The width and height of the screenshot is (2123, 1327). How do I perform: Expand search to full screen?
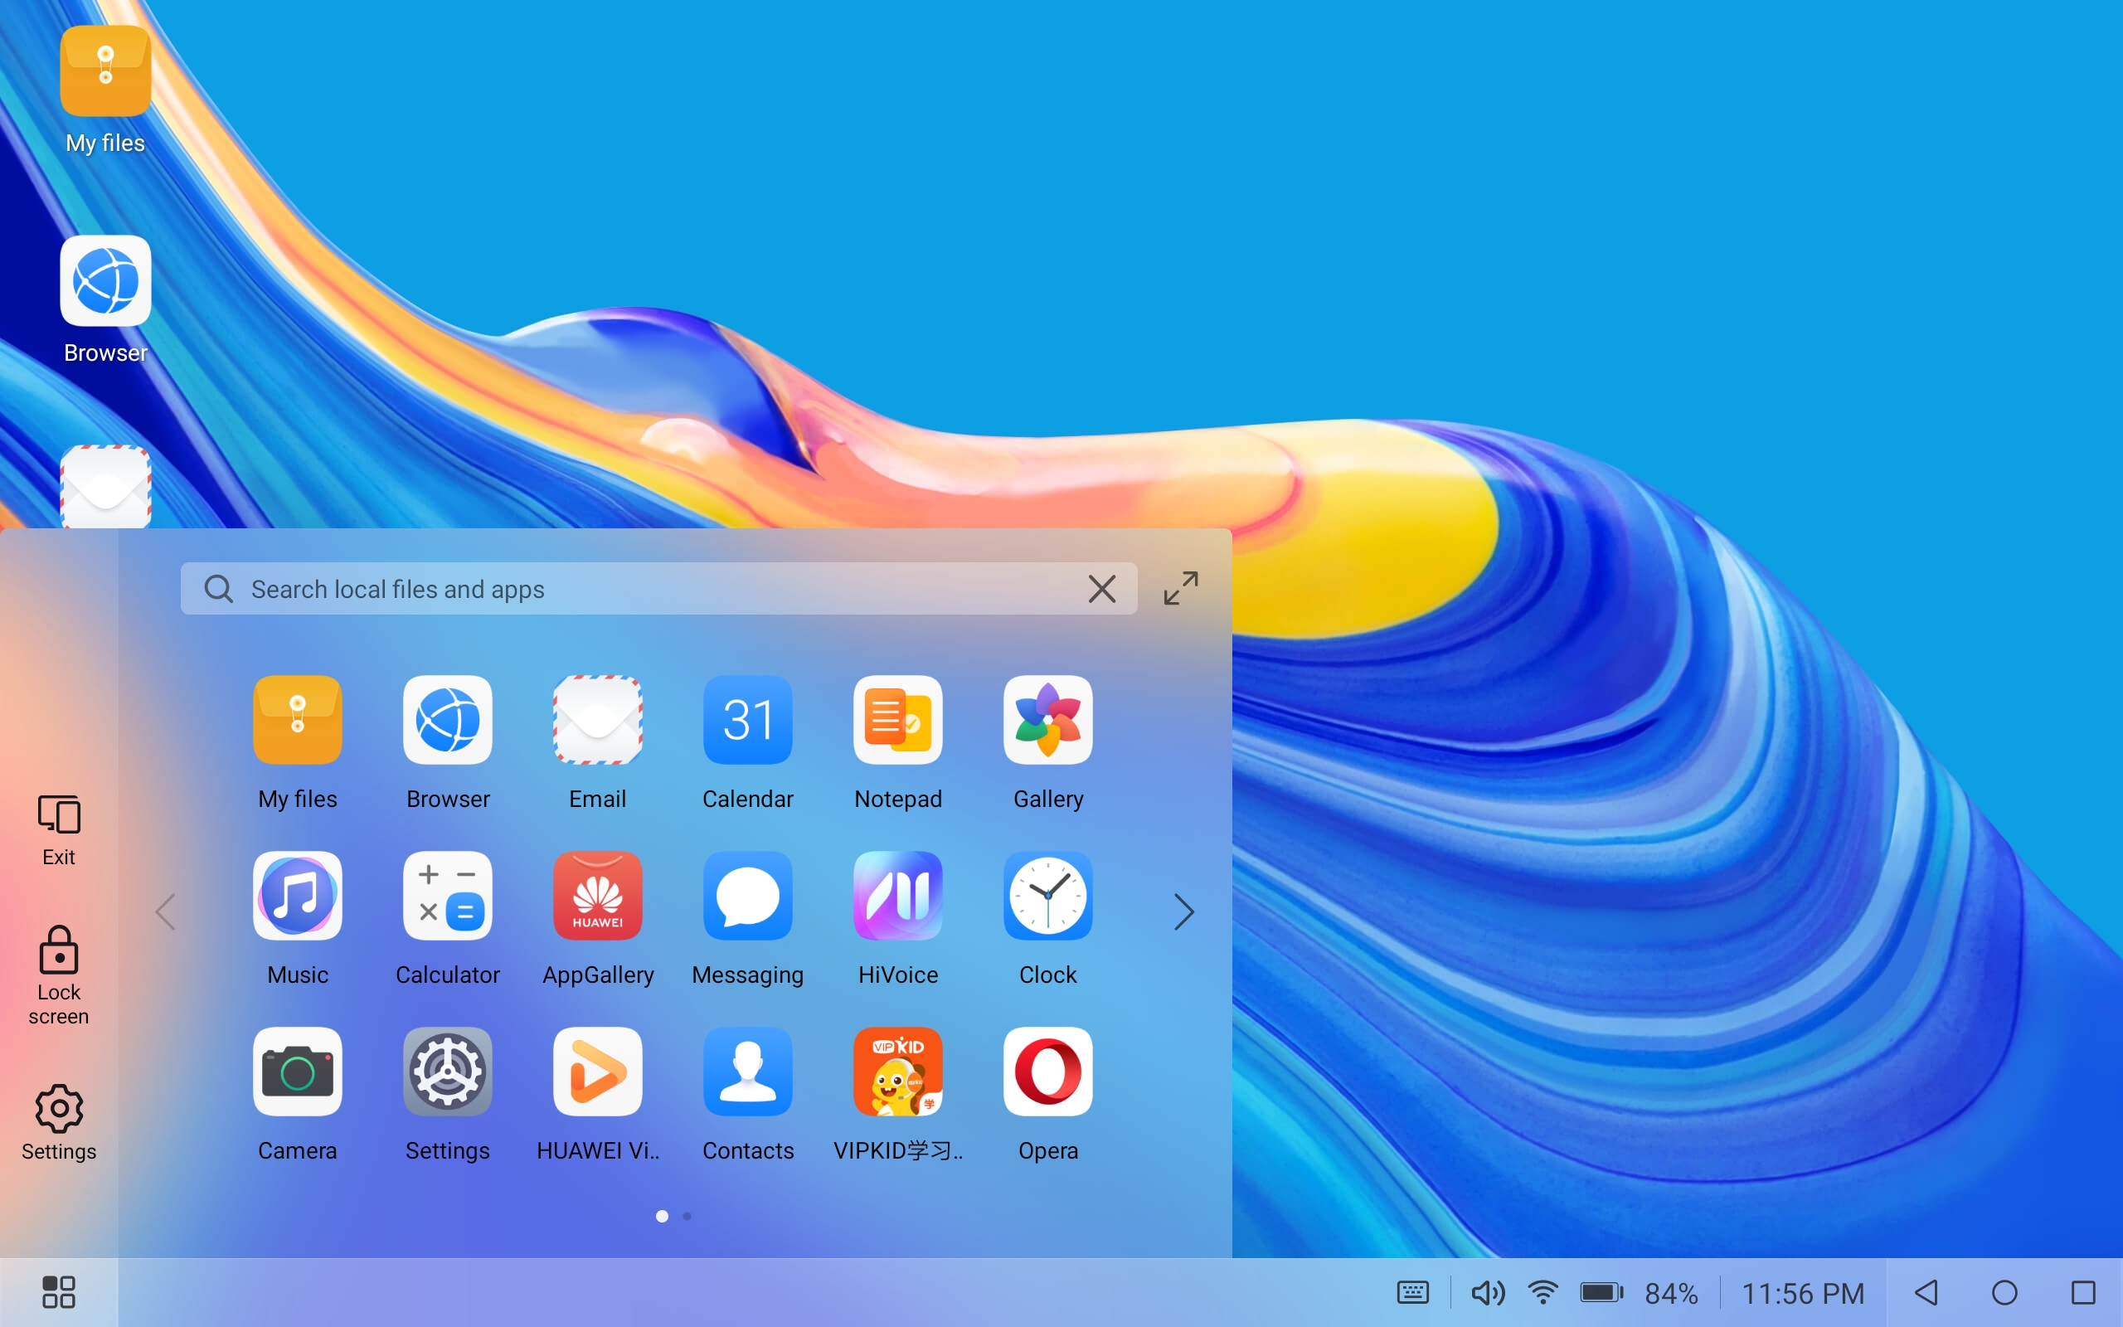tap(1180, 589)
